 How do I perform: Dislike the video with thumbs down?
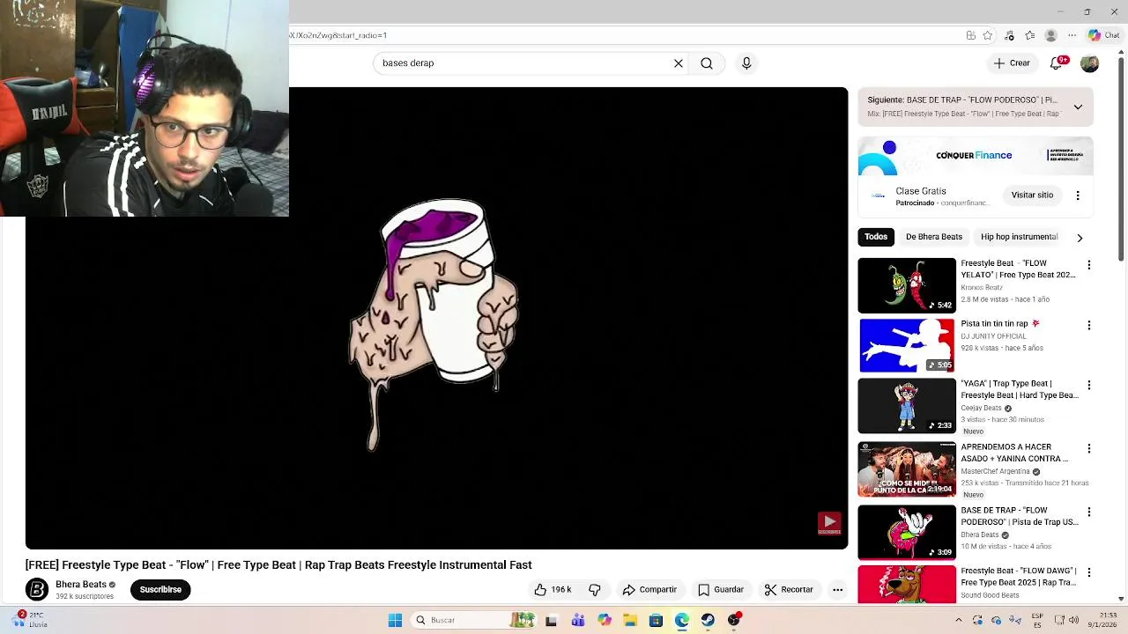595,590
